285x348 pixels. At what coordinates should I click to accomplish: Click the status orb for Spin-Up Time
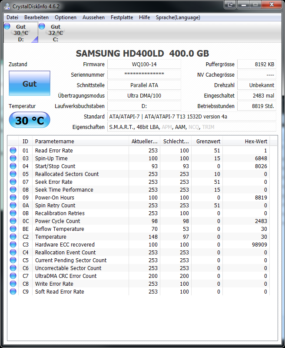coord(13,158)
